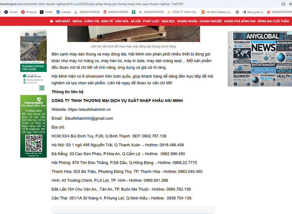Go to the MEDIA section
Image resolution: width=292 pixels, height=214 pixels.
tap(77, 21)
